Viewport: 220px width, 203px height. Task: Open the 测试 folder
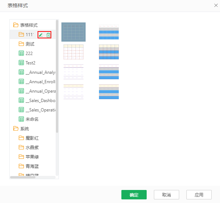click(x=30, y=44)
